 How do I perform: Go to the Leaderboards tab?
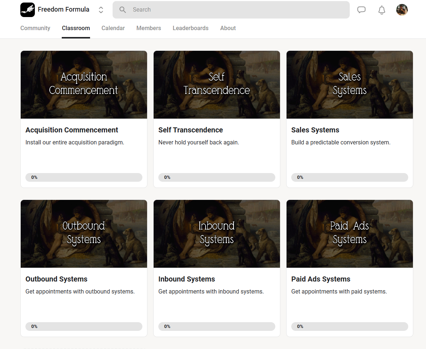[190, 28]
